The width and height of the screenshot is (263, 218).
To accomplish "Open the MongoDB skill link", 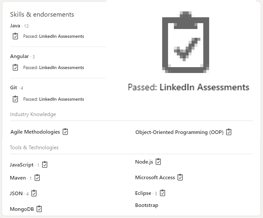I will (22, 209).
